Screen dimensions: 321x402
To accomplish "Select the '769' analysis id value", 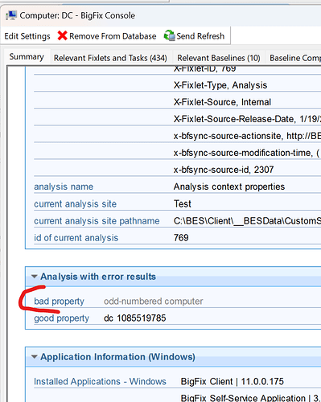I will coord(181,238).
